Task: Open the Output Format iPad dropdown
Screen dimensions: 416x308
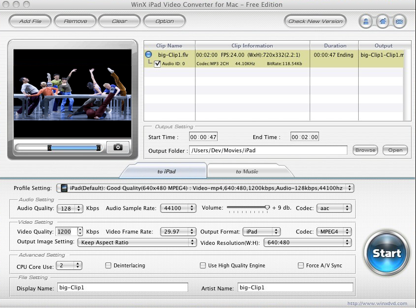Action: click(262, 232)
